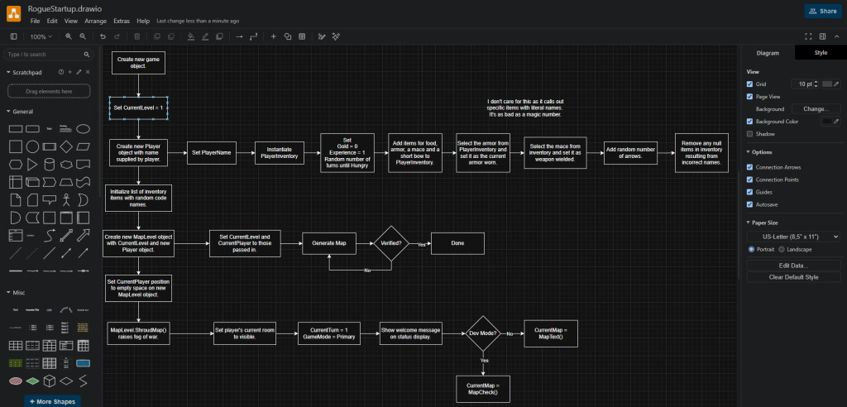The width and height of the screenshot is (847, 407).
Task: Open the US-Letter paper size dropdown
Action: (793, 237)
